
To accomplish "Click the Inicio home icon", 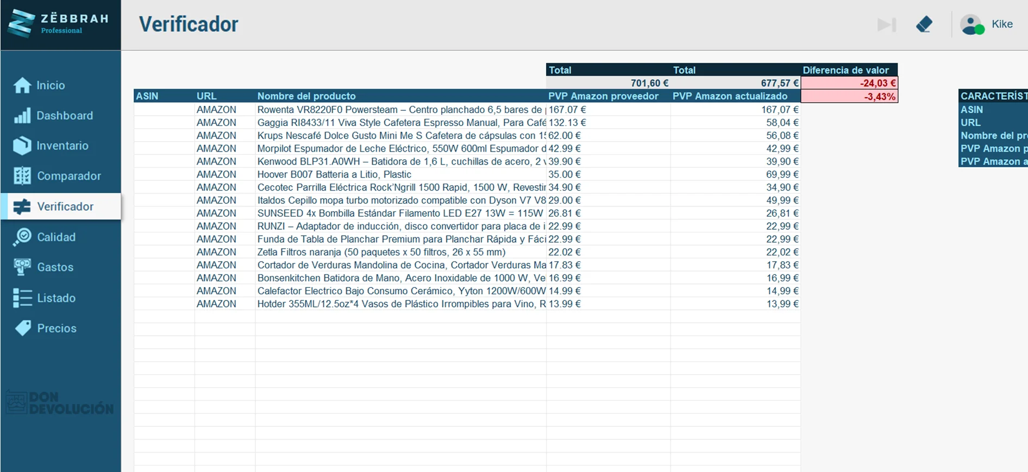I will pyautogui.click(x=22, y=85).
